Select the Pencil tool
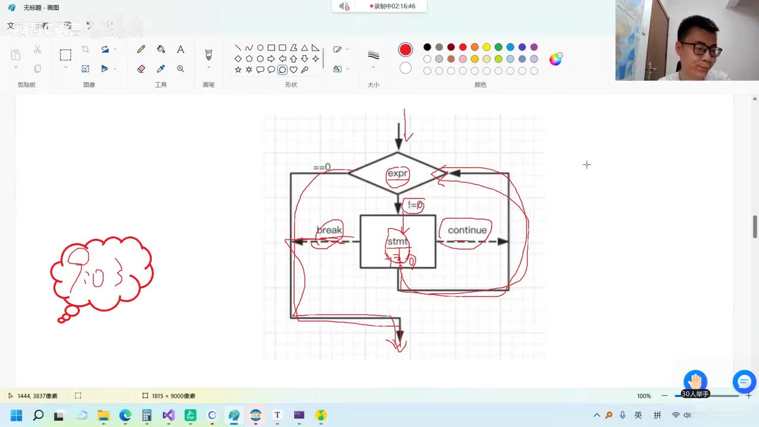This screenshot has width=759, height=427. coord(141,49)
